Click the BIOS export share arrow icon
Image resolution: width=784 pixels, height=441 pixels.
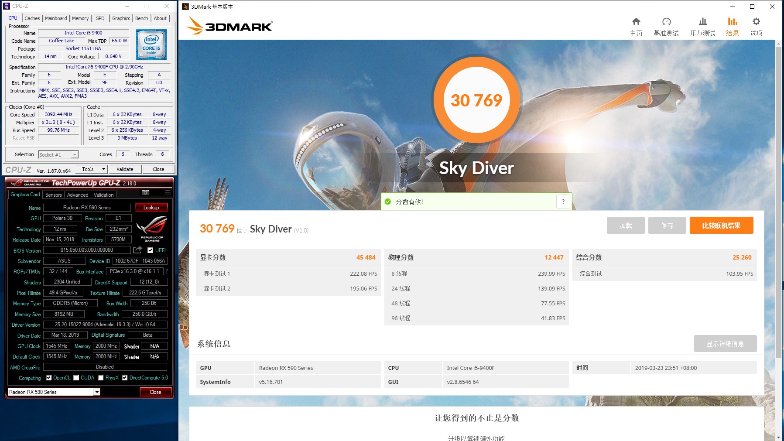(137, 250)
